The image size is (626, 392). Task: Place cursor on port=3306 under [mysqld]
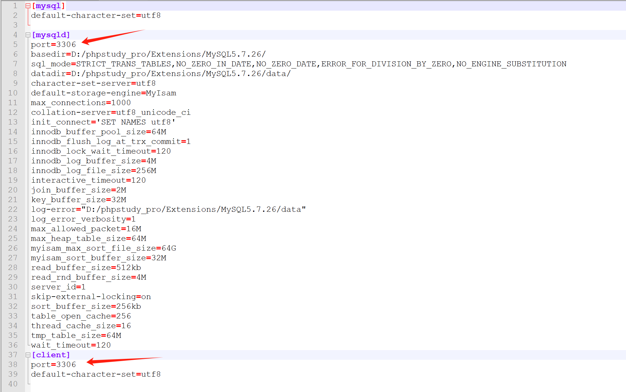point(53,44)
